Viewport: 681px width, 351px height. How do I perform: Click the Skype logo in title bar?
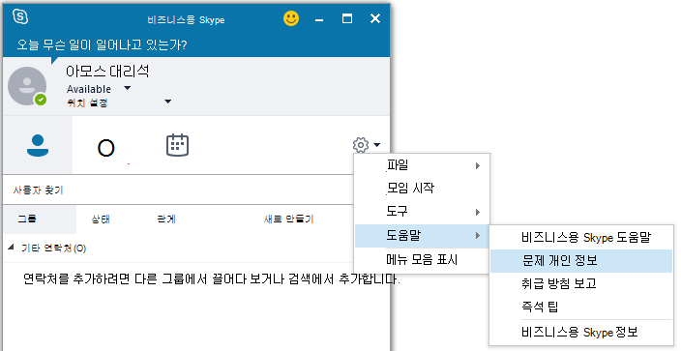(20, 16)
